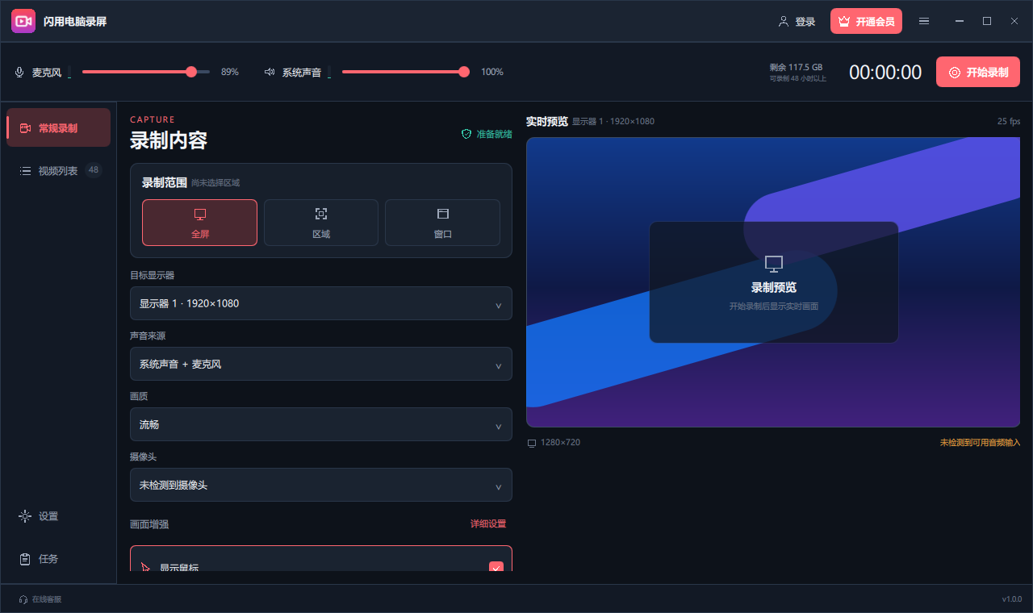1033x613 pixels.
Task: Click the speaker icon beside 系统声音
Action: [270, 72]
